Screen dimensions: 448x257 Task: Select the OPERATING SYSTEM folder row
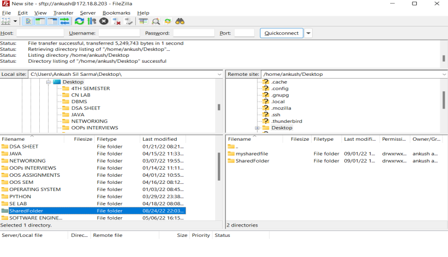pos(93,189)
